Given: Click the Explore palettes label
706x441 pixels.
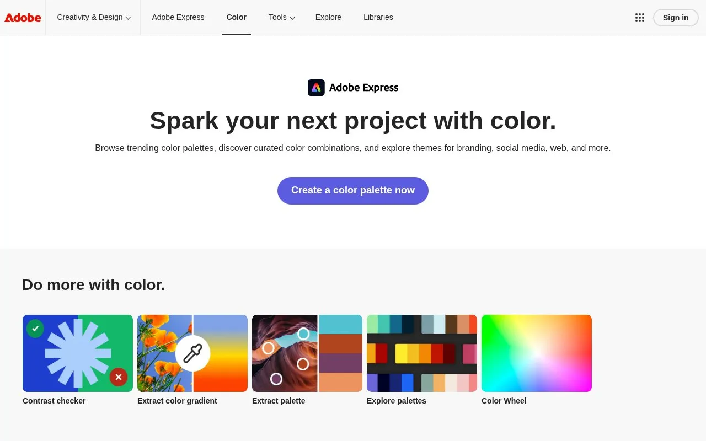Looking at the screenshot, I should (397, 401).
